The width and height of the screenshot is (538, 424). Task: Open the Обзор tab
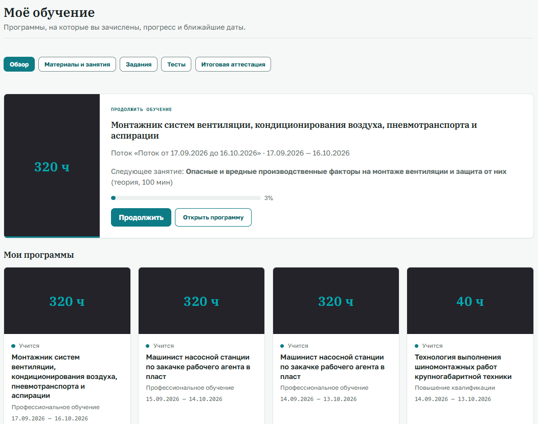(x=19, y=64)
